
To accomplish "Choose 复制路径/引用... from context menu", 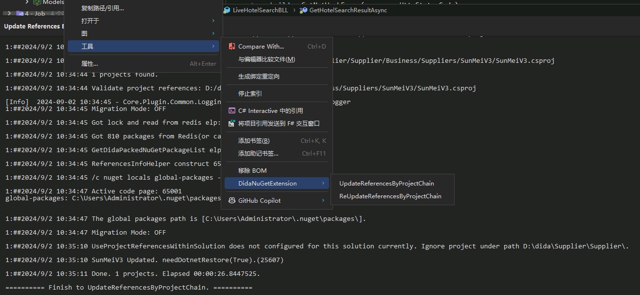I will pyautogui.click(x=102, y=8).
